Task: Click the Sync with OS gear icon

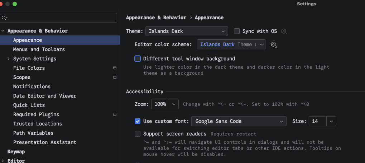Action: [x=284, y=31]
